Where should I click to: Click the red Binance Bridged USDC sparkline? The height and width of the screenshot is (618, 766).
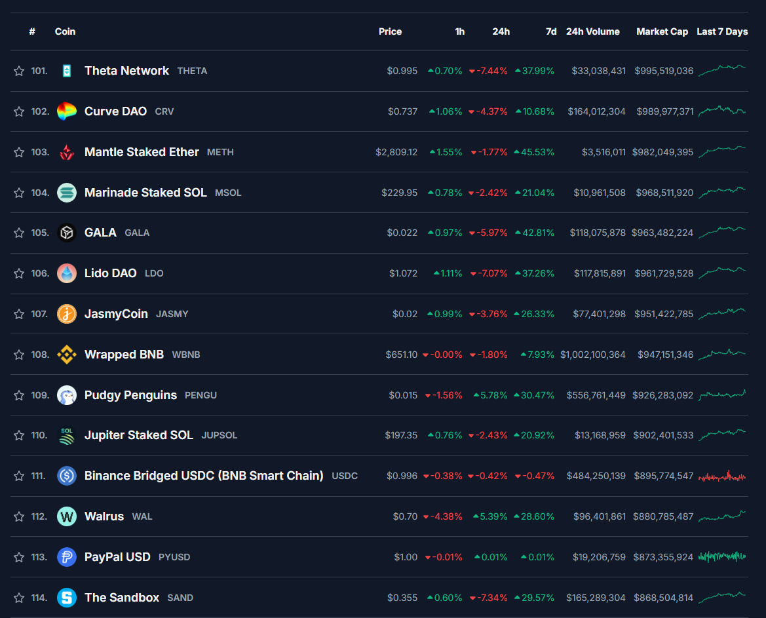pyautogui.click(x=722, y=476)
